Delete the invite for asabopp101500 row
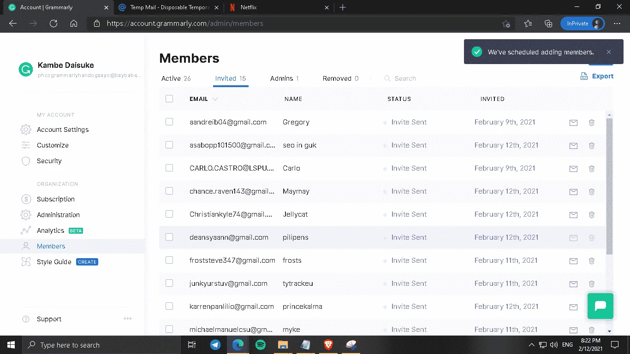The height and width of the screenshot is (354, 630). [x=592, y=146]
